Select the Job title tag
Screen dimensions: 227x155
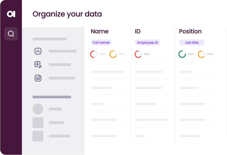pyautogui.click(x=192, y=42)
